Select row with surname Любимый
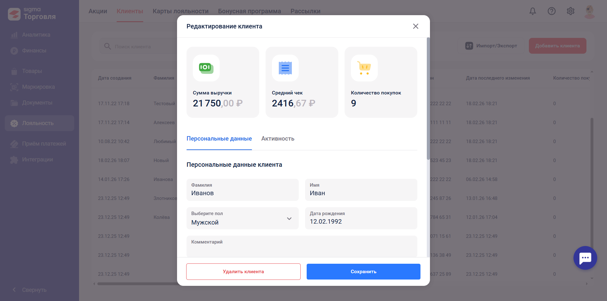The height and width of the screenshot is (301, 607). pos(165,141)
